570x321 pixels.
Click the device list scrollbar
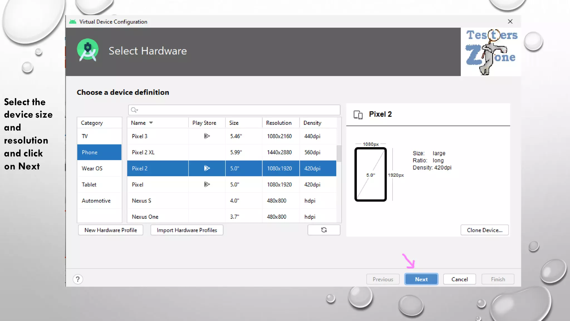(x=339, y=153)
